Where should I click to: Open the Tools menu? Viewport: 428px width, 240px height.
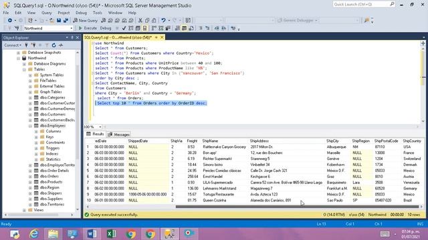point(98,13)
